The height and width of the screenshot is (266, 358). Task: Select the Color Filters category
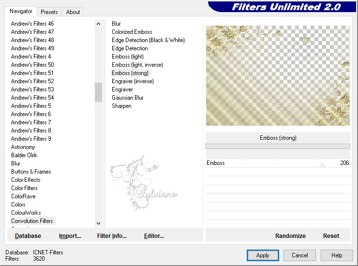(x=24, y=188)
